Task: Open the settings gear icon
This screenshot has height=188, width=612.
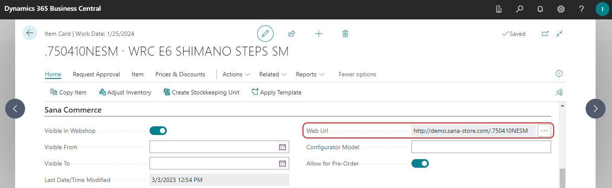Action: (561, 9)
